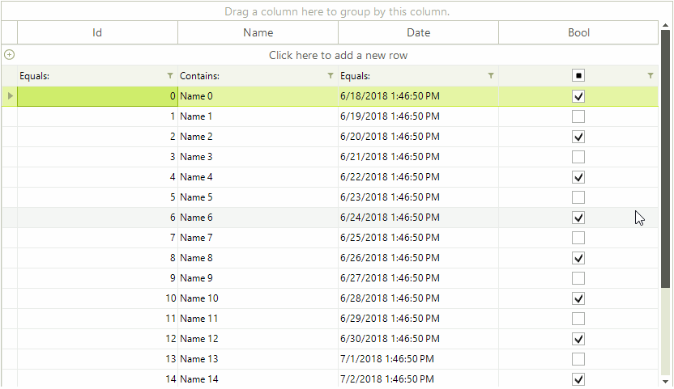
Task: Click the vertical scrollbar thumb
Action: coord(665,159)
